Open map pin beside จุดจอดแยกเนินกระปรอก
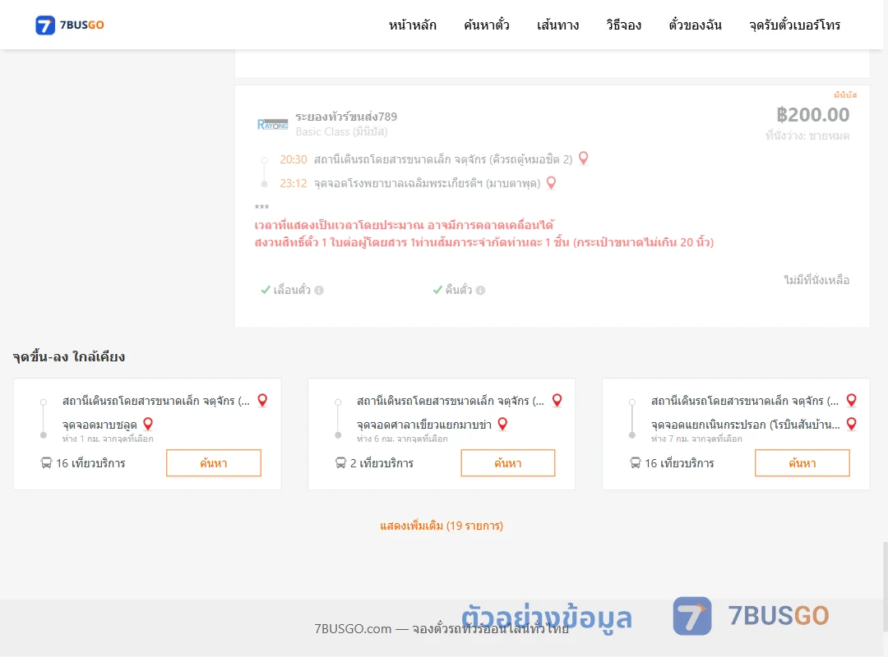Viewport: 888px width, 657px height. click(851, 424)
